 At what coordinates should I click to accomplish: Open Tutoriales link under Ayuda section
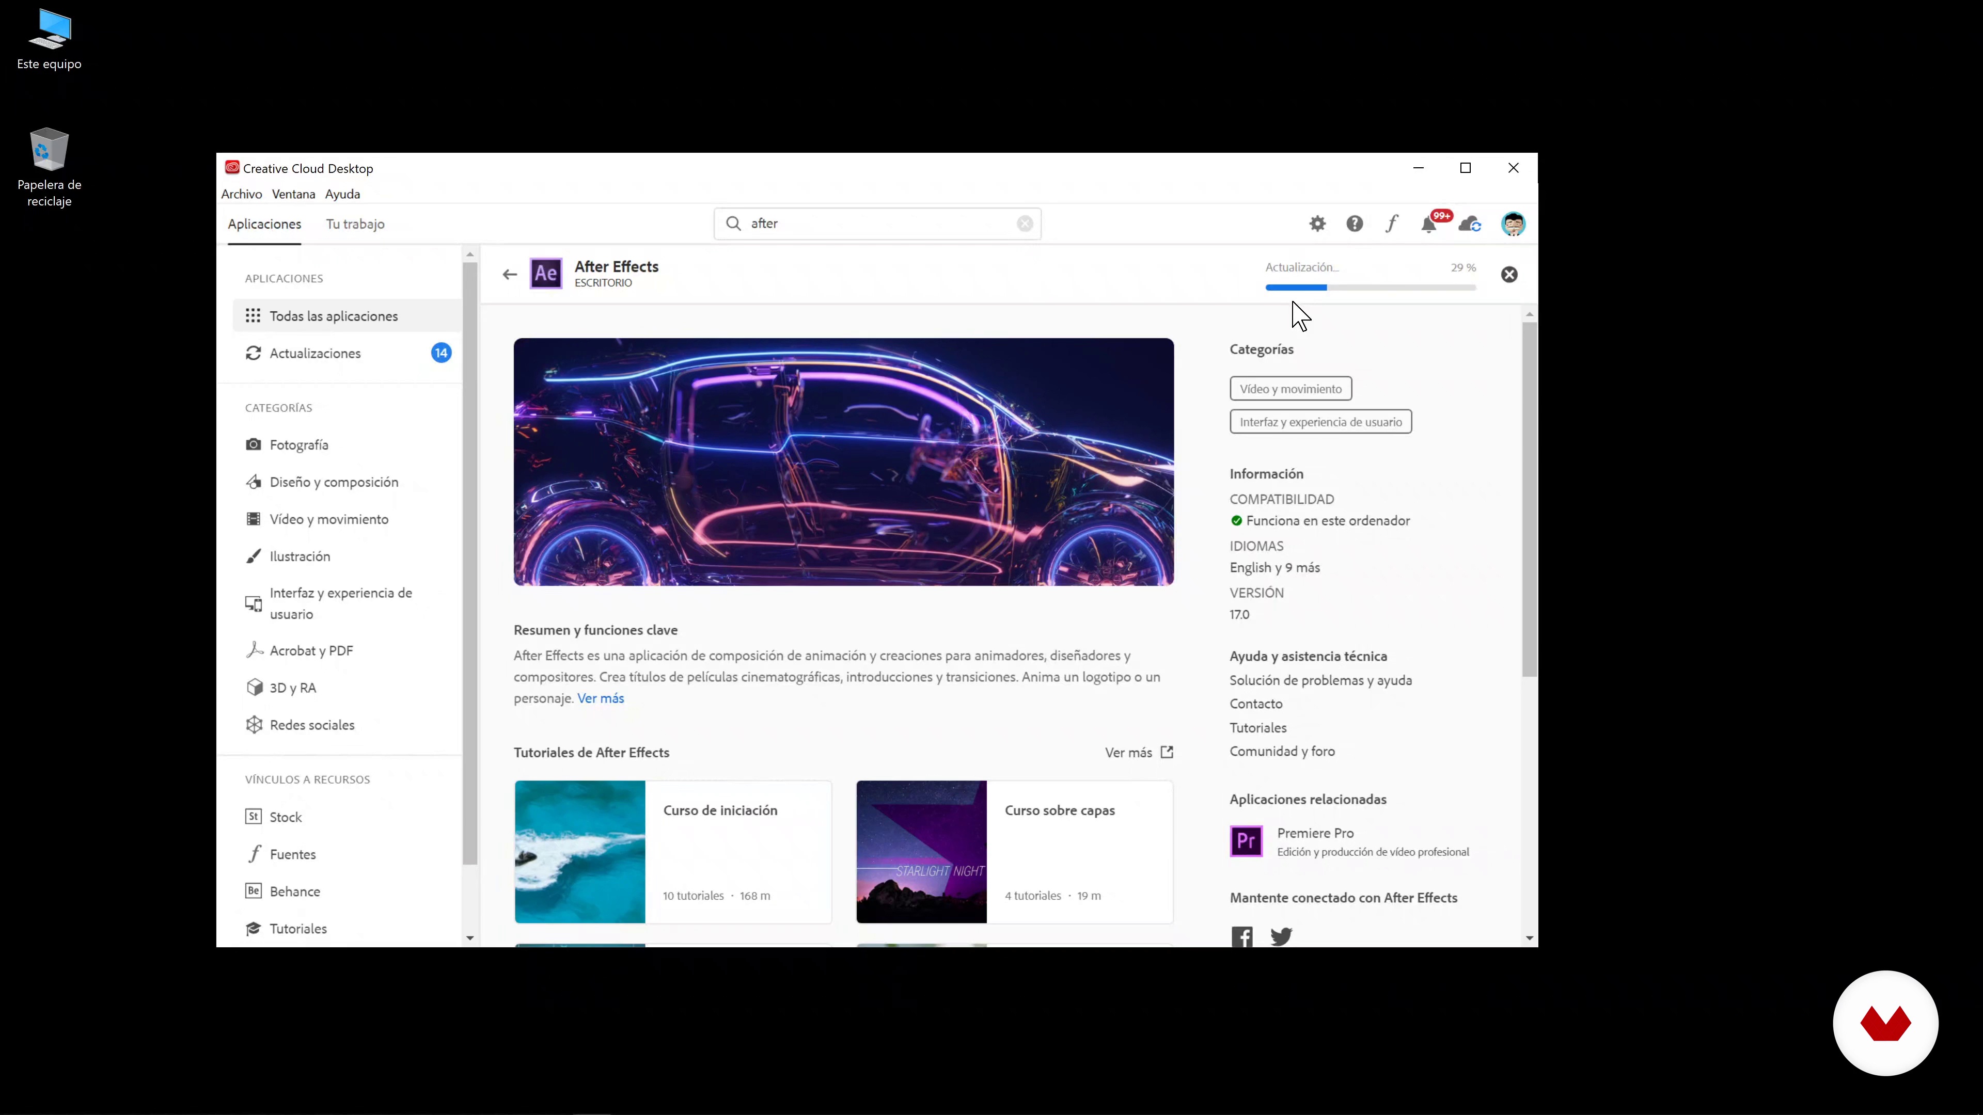[x=1258, y=728]
